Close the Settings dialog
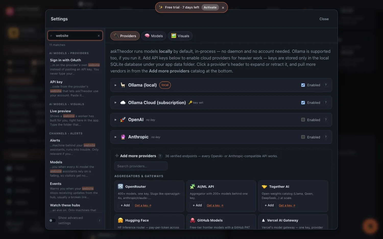Viewport: 383px width, 239px height. point(324,19)
